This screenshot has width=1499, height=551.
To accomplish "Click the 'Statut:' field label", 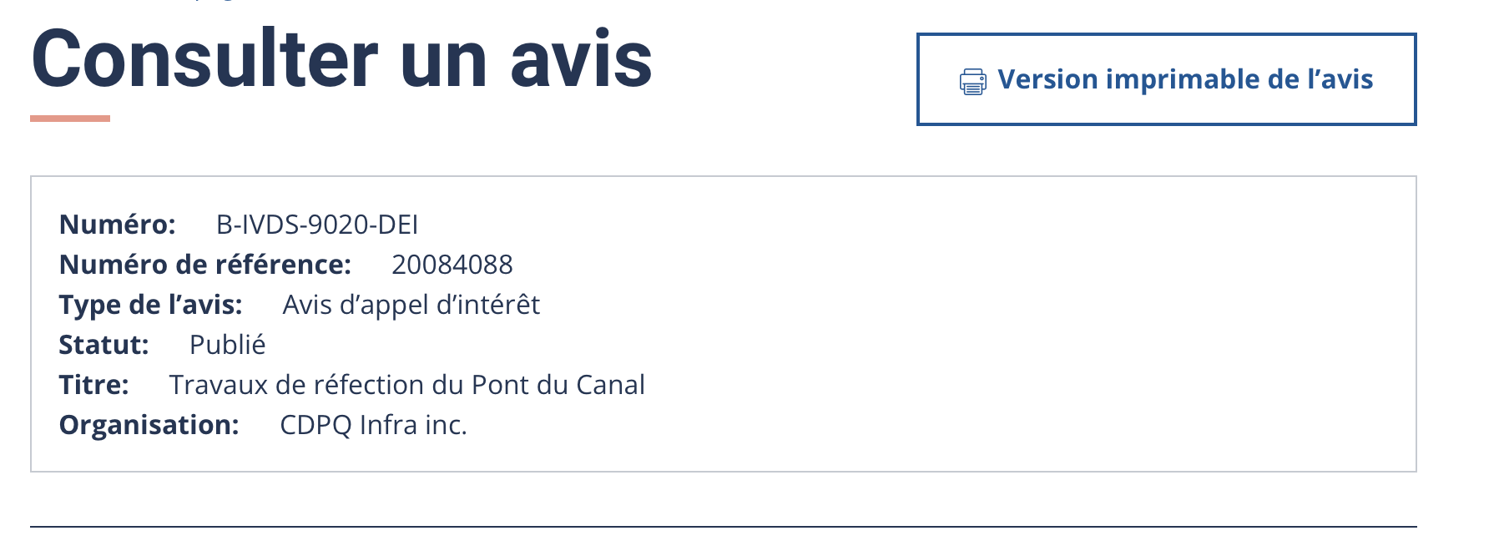I will [x=103, y=345].
